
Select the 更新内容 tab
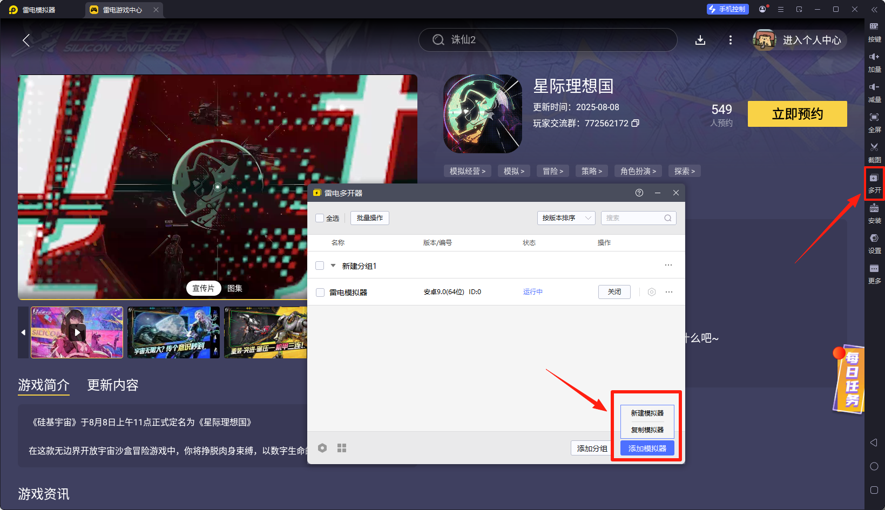[113, 385]
